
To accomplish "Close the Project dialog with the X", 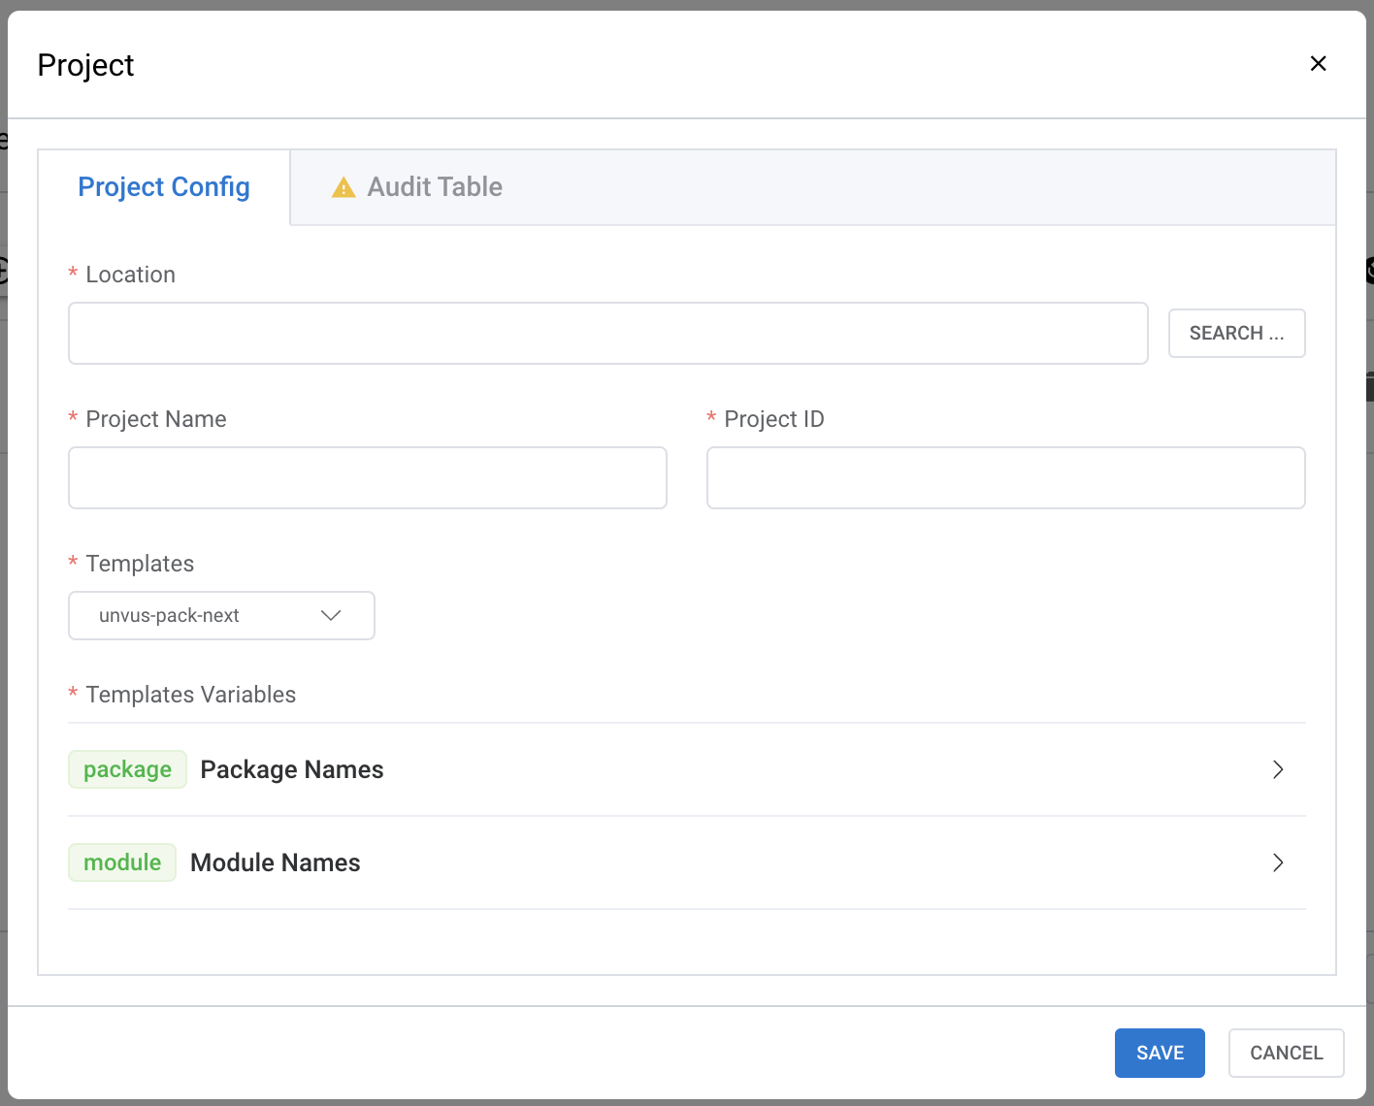I will pos(1318,64).
